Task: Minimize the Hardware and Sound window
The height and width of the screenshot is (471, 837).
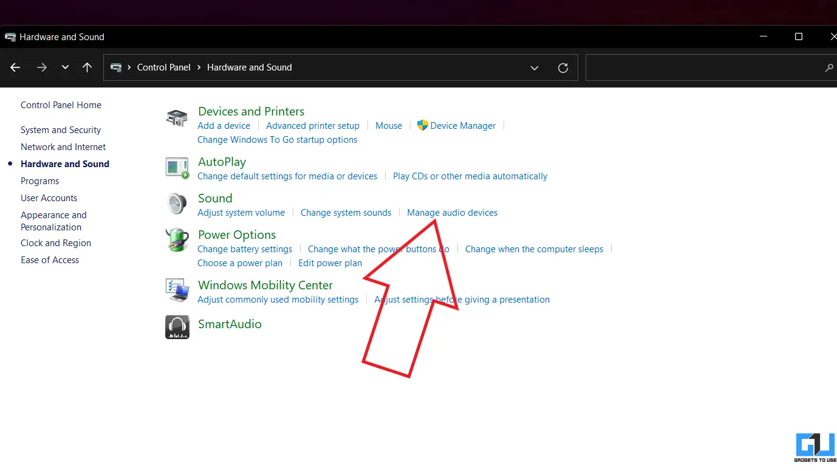Action: pos(764,36)
